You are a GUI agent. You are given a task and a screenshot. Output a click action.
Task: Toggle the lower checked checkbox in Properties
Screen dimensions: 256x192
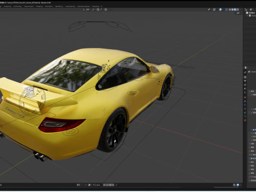(252, 158)
